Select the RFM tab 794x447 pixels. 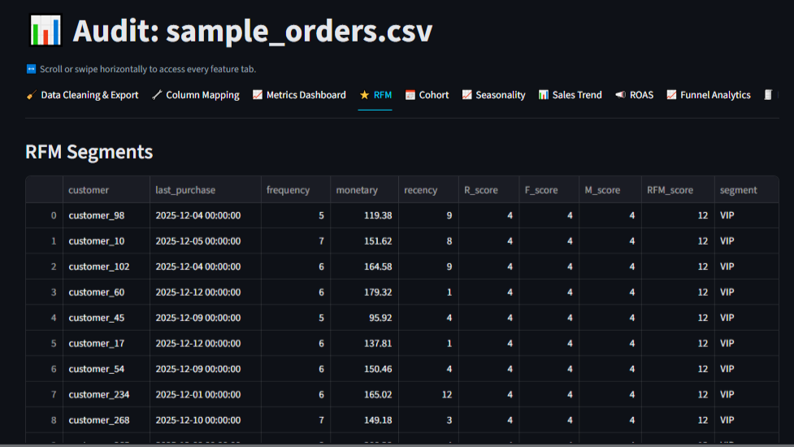click(x=375, y=95)
